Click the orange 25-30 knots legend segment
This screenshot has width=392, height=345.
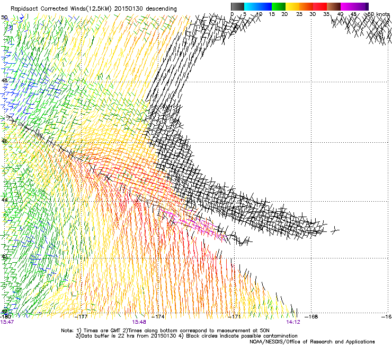306,6
